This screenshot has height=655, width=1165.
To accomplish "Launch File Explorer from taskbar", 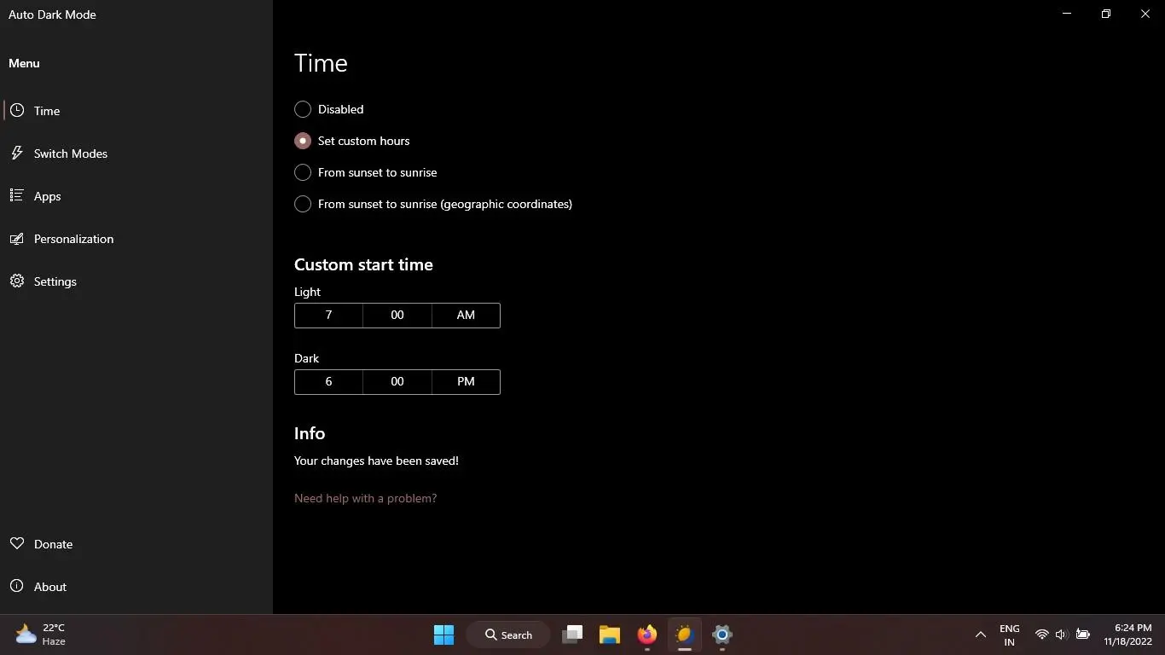I will click(x=610, y=635).
